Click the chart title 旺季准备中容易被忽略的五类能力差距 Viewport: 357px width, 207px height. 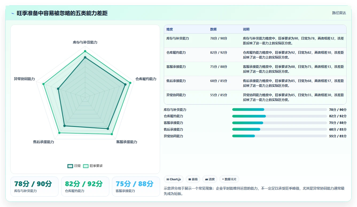click(x=62, y=13)
